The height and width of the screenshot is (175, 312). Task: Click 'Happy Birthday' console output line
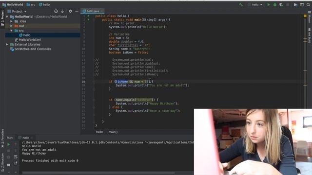coord(34,154)
